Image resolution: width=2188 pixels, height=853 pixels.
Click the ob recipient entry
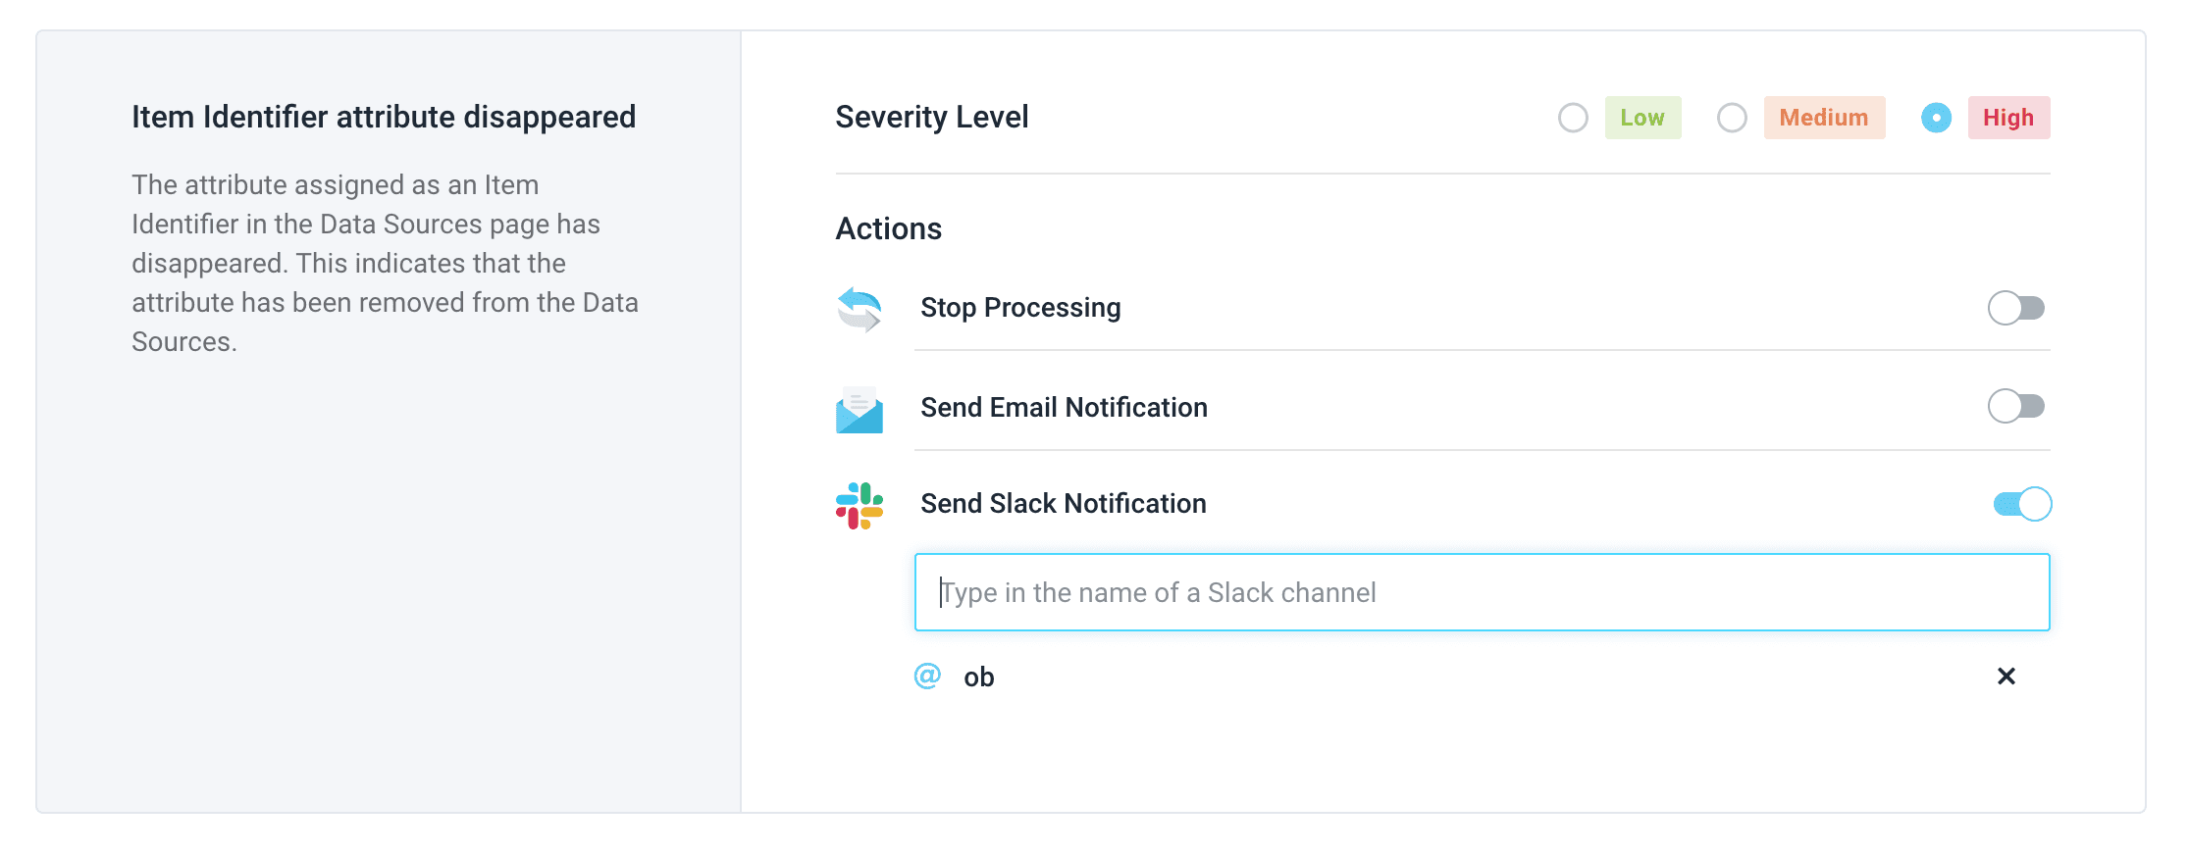(979, 677)
